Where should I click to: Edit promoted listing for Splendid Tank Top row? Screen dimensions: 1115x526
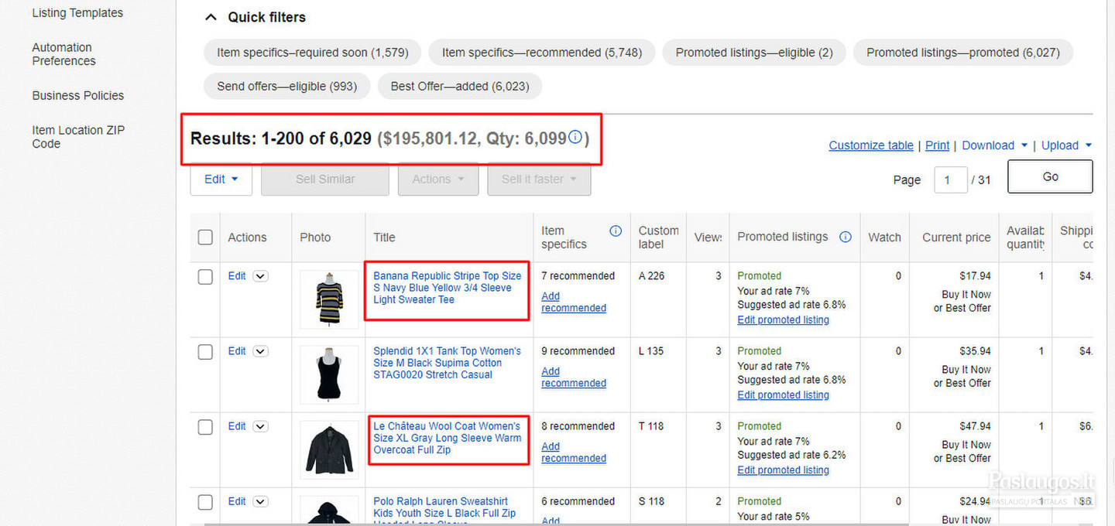pos(783,395)
